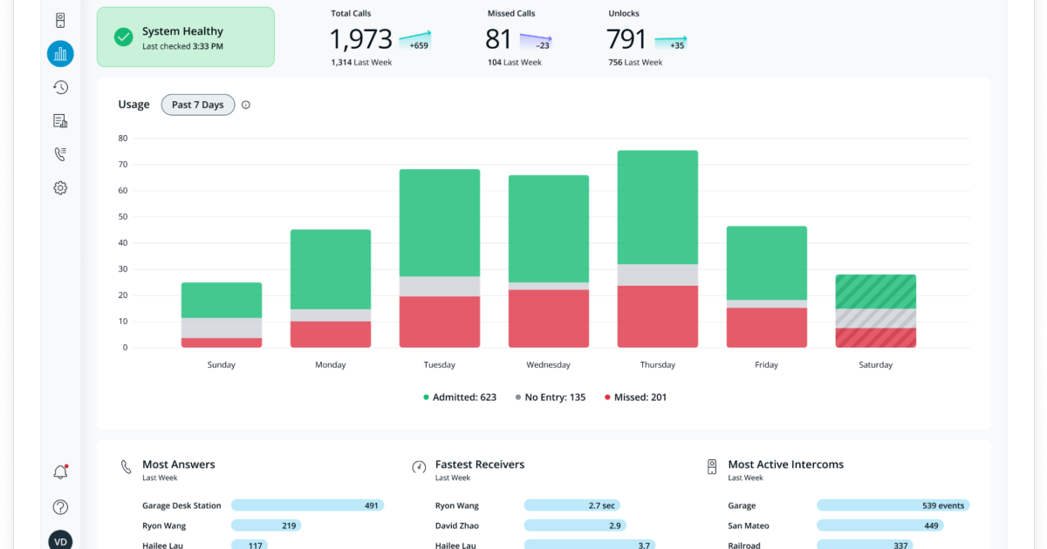
Task: Click the Ryon Wang 219 answers bar
Action: 266,525
